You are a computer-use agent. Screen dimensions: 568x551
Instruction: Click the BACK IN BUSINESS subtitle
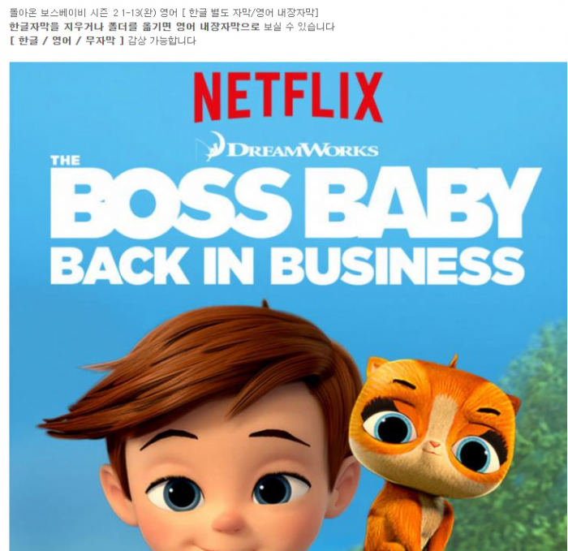pos(287,267)
